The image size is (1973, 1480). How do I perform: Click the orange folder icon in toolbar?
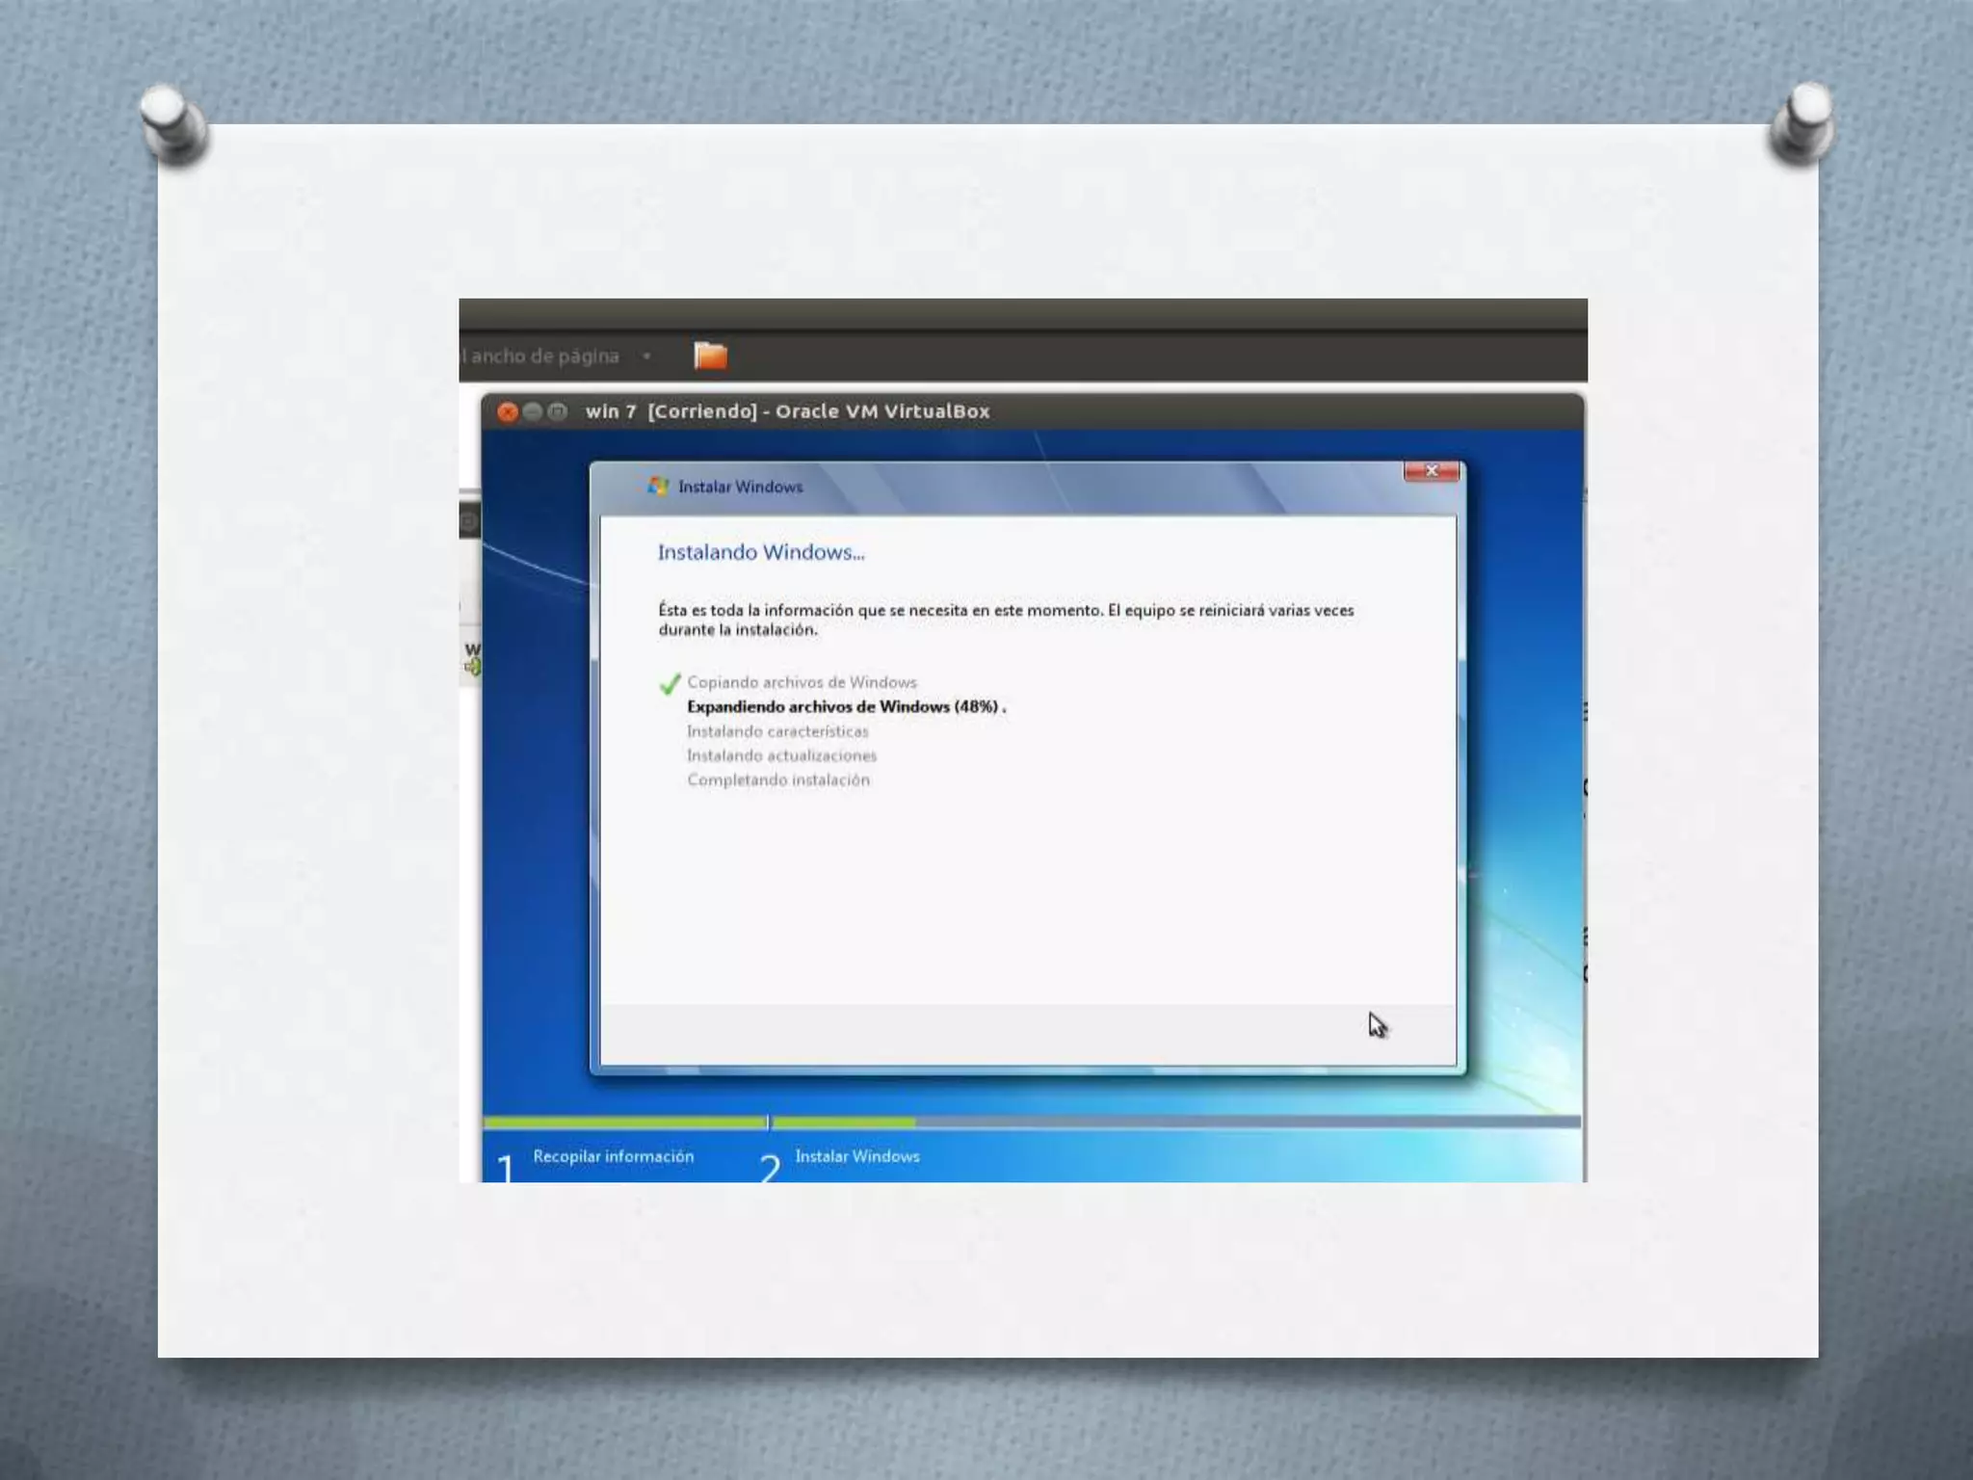710,356
